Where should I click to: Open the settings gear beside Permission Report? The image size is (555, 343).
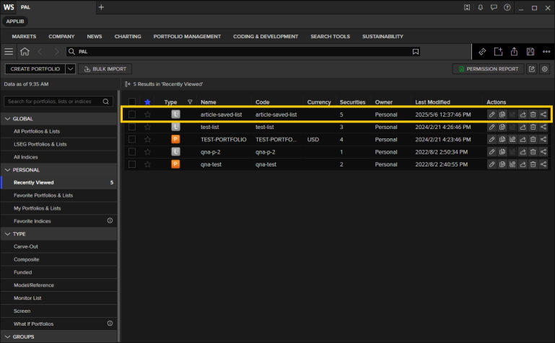(545, 69)
